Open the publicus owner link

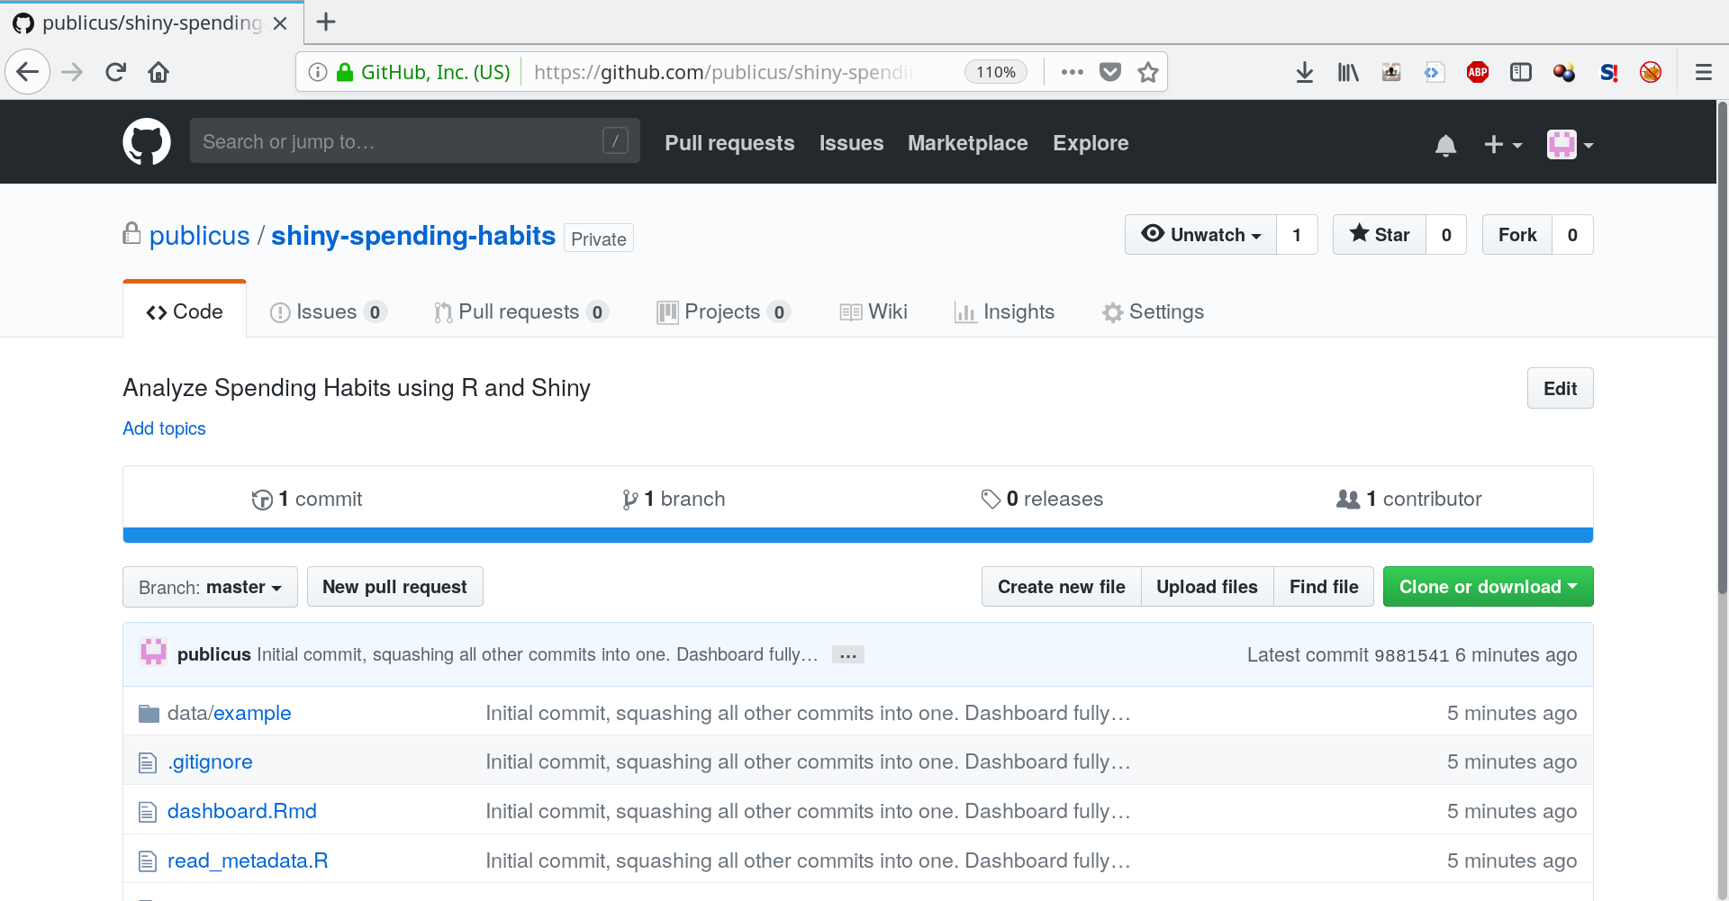click(x=199, y=236)
